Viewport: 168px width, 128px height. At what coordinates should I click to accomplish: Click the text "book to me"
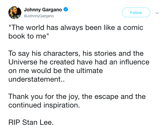[x=28, y=36]
